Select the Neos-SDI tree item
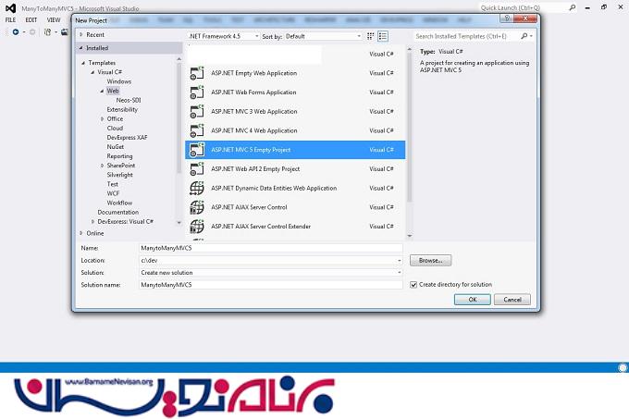629x419 pixels. click(129, 100)
